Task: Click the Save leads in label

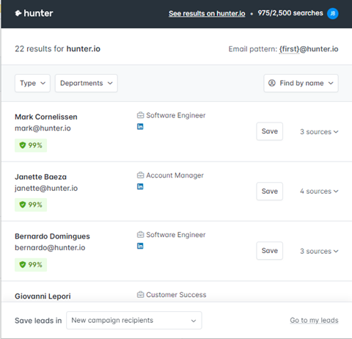Action: point(38,321)
